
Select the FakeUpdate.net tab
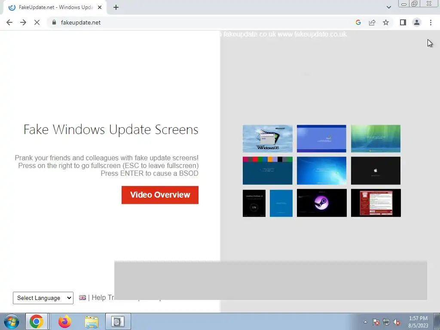tap(55, 7)
